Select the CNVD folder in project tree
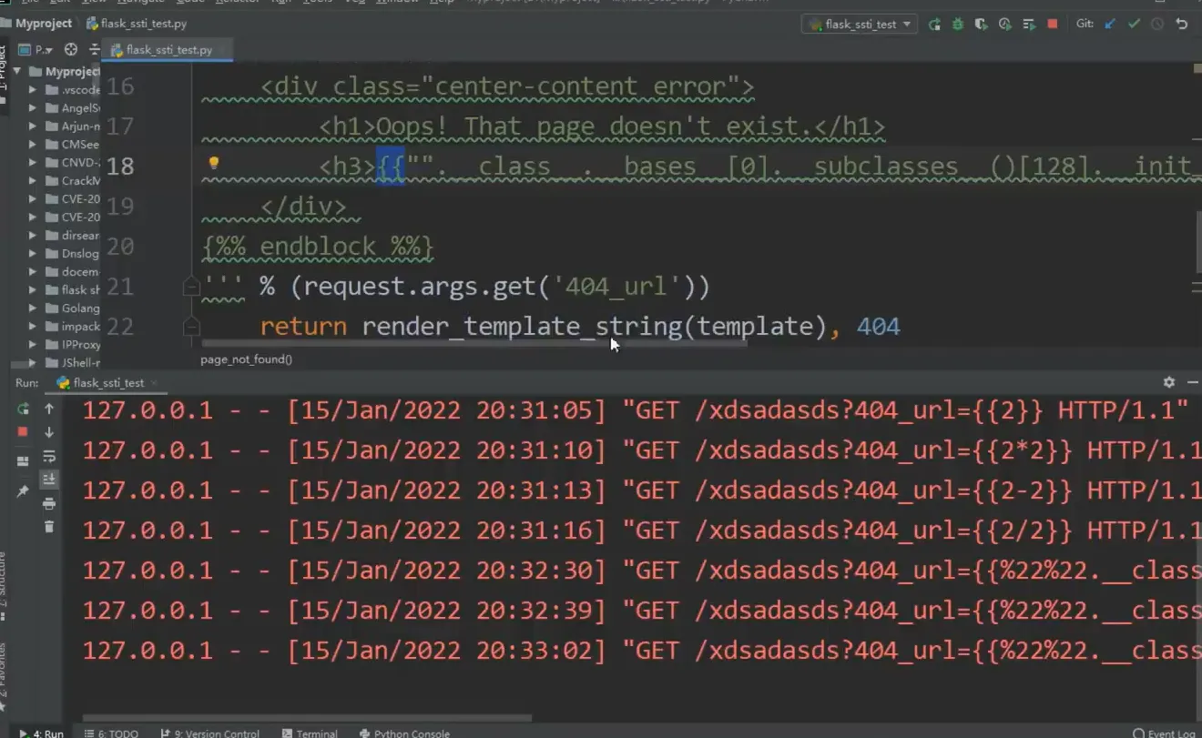Screen dimensions: 1202x738 [x=72, y=163]
